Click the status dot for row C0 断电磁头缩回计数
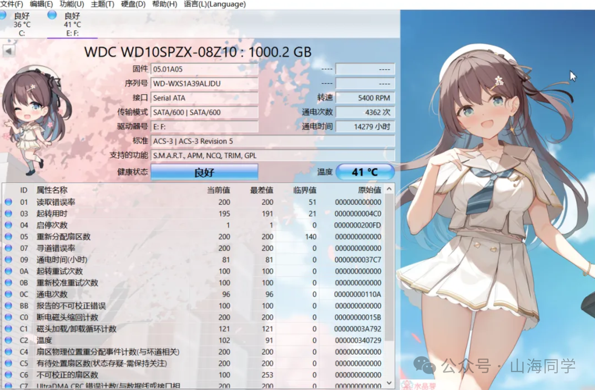Screen dimensions: 595x390 (x=8, y=317)
